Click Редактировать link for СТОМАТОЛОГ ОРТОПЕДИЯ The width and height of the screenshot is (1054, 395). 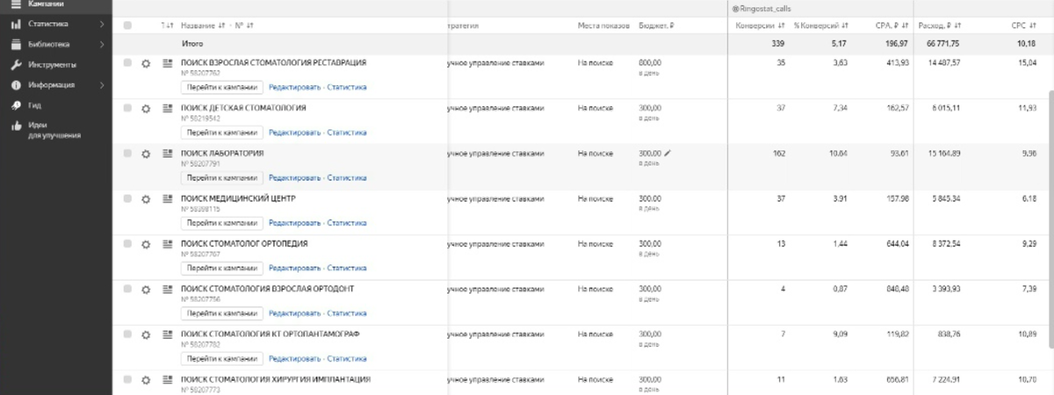(294, 268)
